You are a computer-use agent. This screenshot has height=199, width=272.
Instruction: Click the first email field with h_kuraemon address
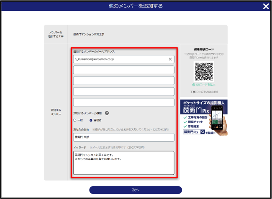pyautogui.click(x=119, y=59)
